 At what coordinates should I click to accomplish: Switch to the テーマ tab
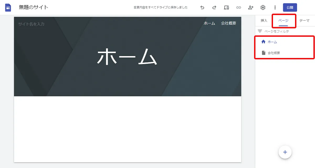(304, 21)
